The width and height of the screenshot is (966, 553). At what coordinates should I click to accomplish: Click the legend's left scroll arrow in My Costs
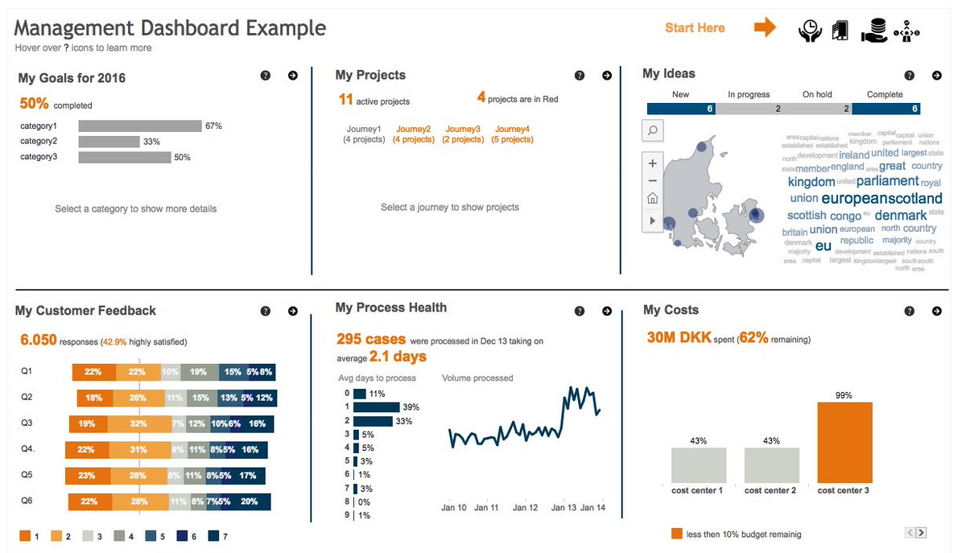coord(910,532)
